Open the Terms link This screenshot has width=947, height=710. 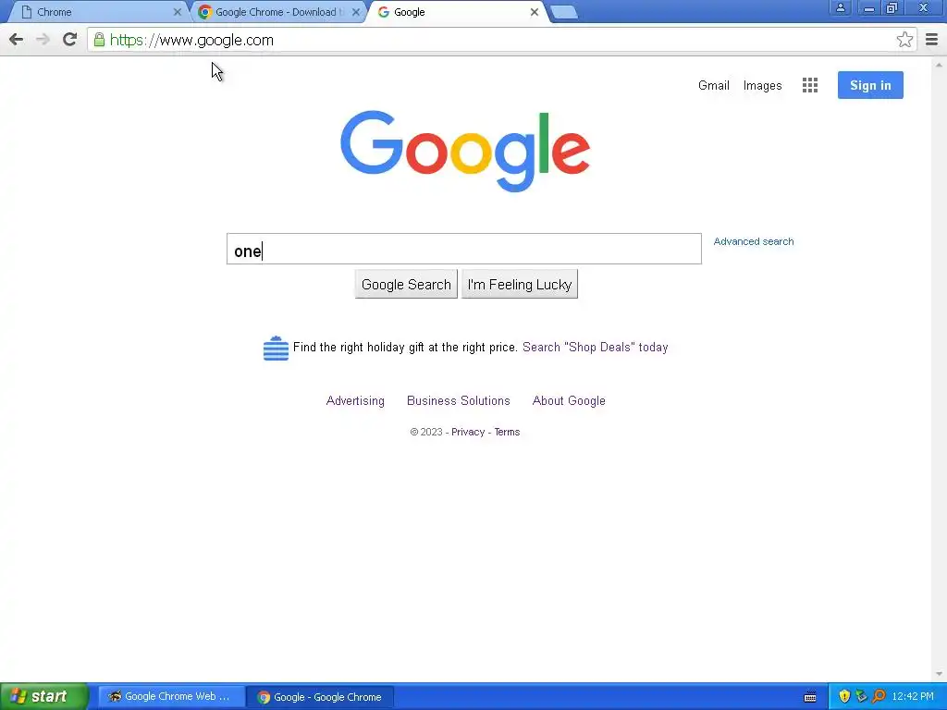507,433
